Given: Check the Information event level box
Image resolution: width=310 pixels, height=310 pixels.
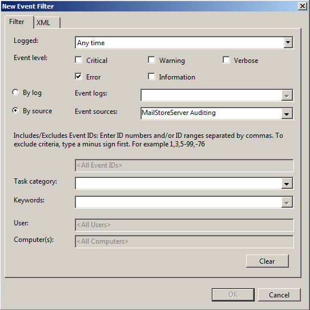Looking at the screenshot, I should pos(151,76).
